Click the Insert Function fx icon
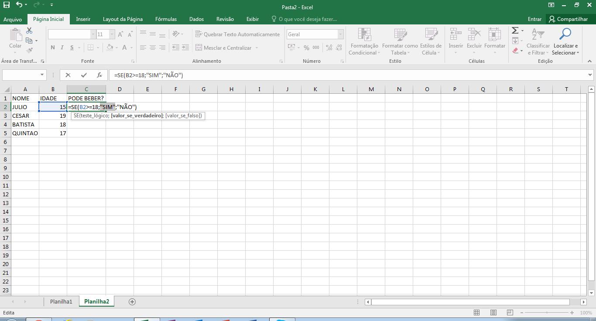This screenshot has width=596, height=321. (x=99, y=75)
